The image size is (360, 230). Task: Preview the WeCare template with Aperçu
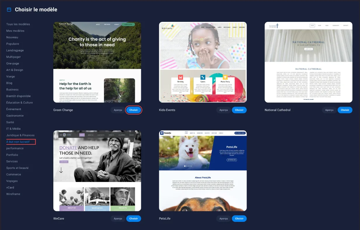pos(118,219)
